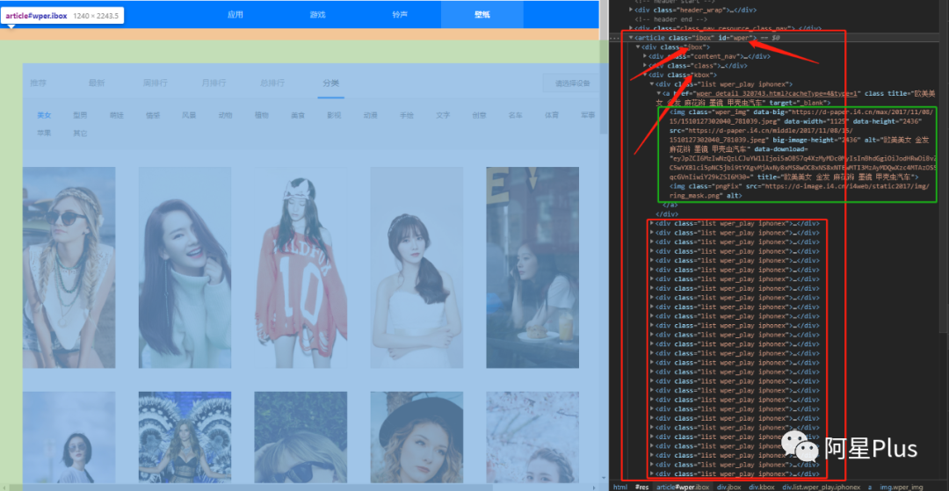Choose the 风景 wallpaper category
Viewport: 949px width, 491px height.
pyautogui.click(x=189, y=115)
